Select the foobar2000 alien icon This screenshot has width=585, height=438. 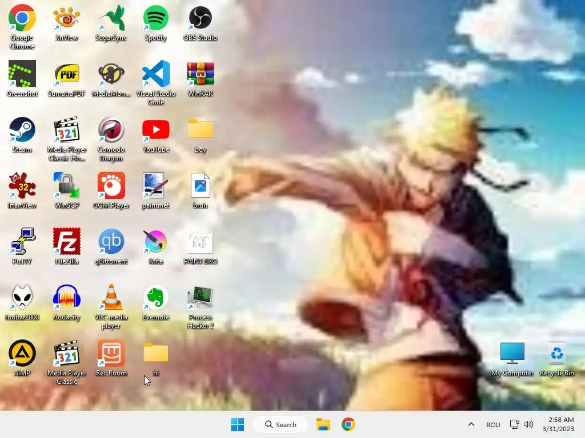(22, 297)
